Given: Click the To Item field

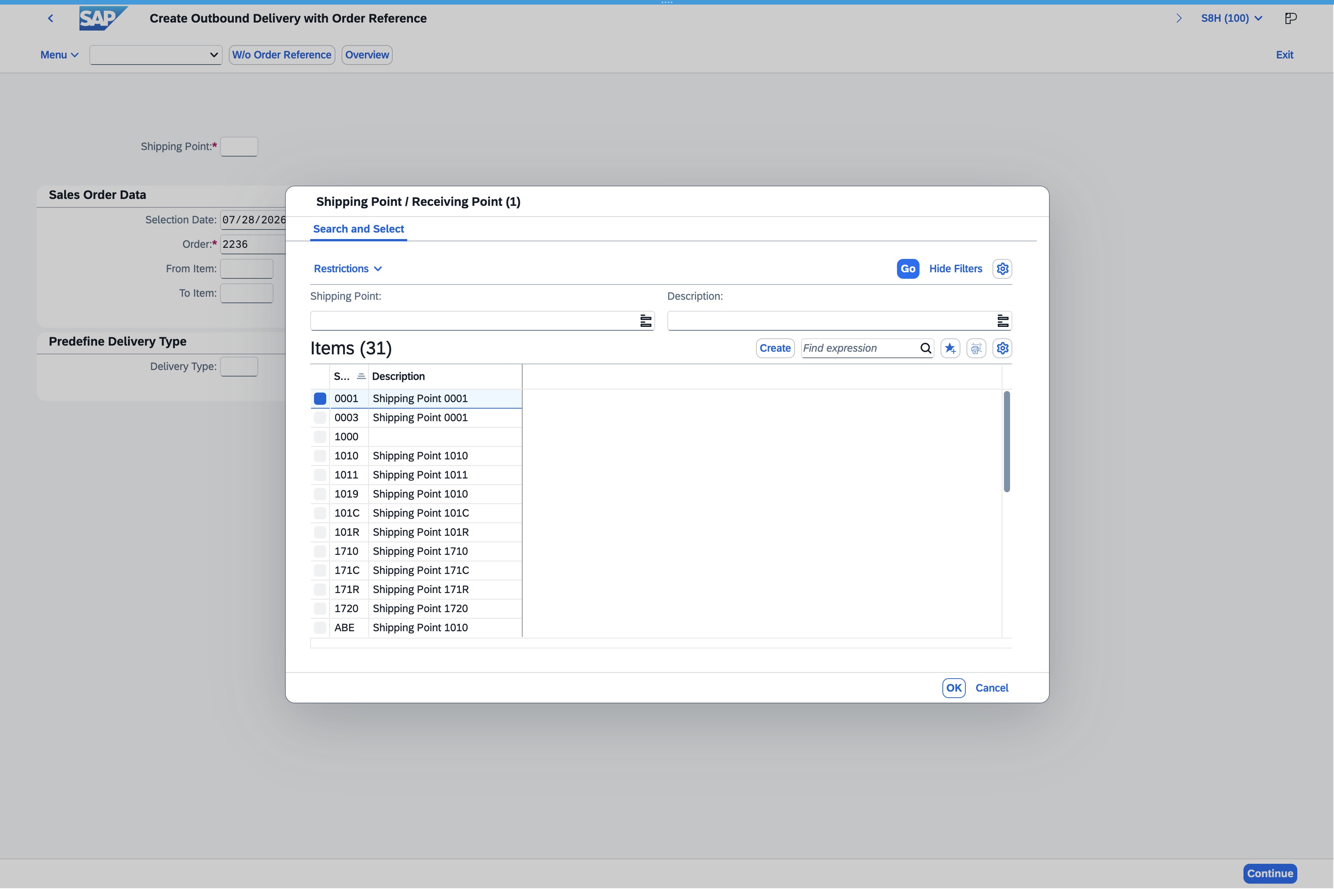Looking at the screenshot, I should click(x=247, y=293).
